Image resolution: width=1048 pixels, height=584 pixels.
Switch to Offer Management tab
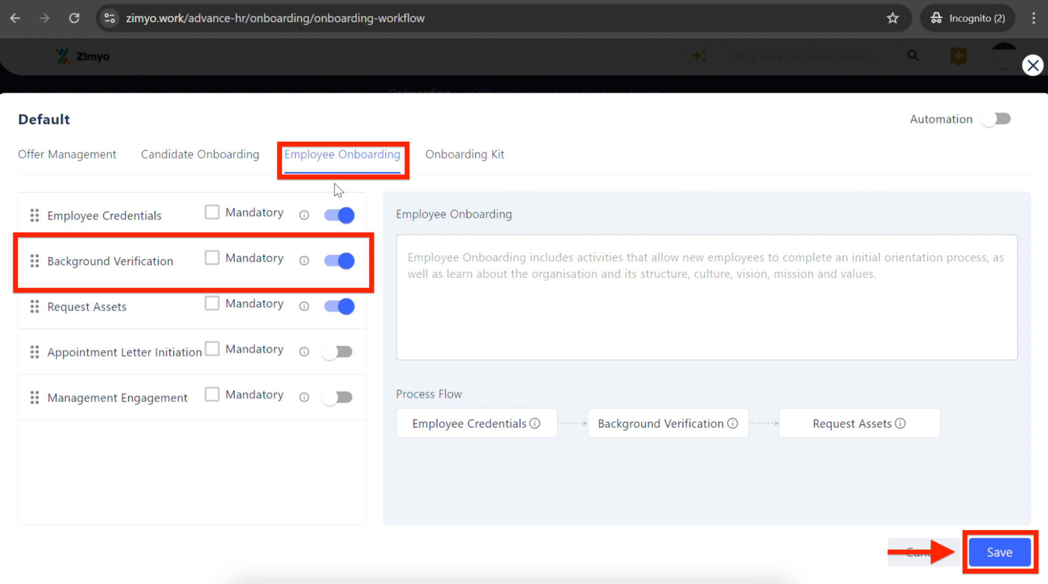click(x=67, y=154)
